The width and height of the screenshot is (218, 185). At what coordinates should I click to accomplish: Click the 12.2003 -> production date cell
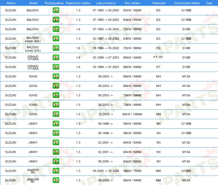pos(106,114)
